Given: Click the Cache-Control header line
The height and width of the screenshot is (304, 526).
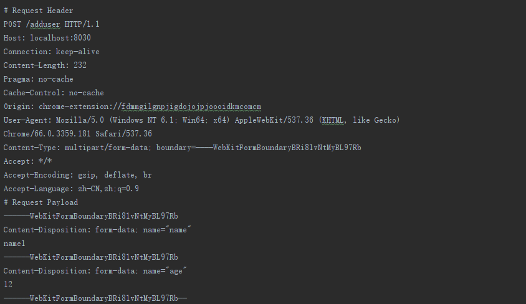Looking at the screenshot, I should 54,93.
